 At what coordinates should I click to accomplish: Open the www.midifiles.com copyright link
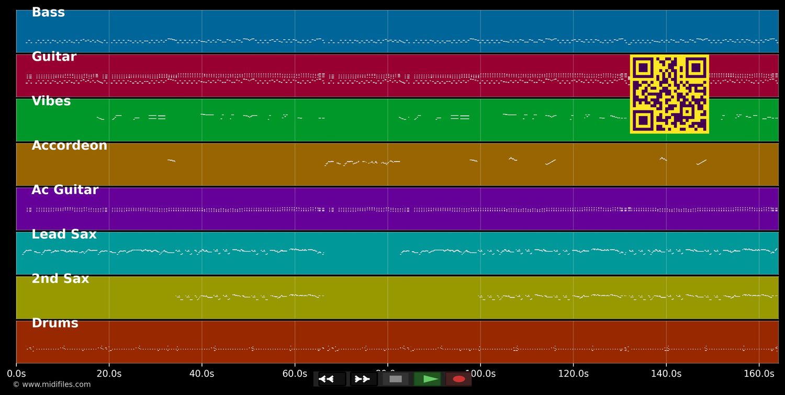52,385
